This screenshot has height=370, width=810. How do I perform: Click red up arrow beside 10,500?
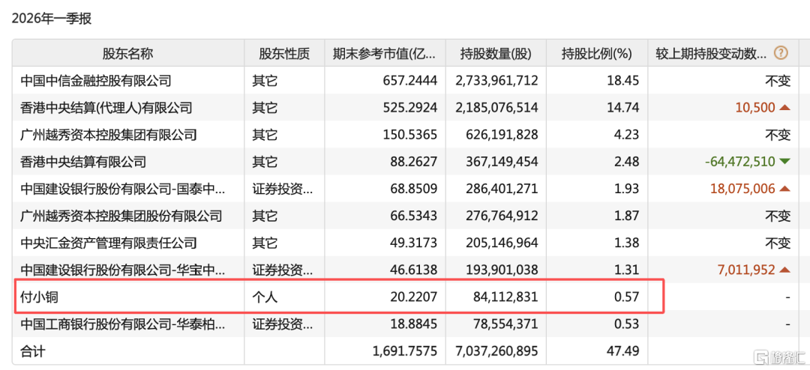point(785,108)
